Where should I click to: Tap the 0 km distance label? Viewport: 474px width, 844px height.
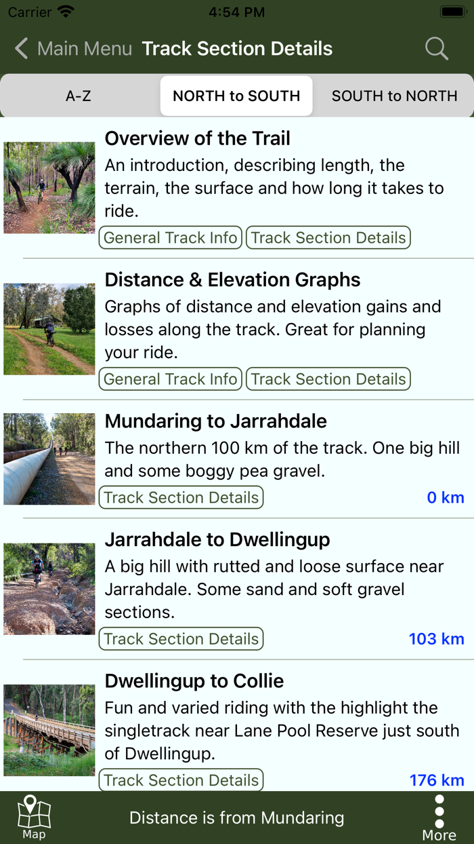[x=446, y=497]
